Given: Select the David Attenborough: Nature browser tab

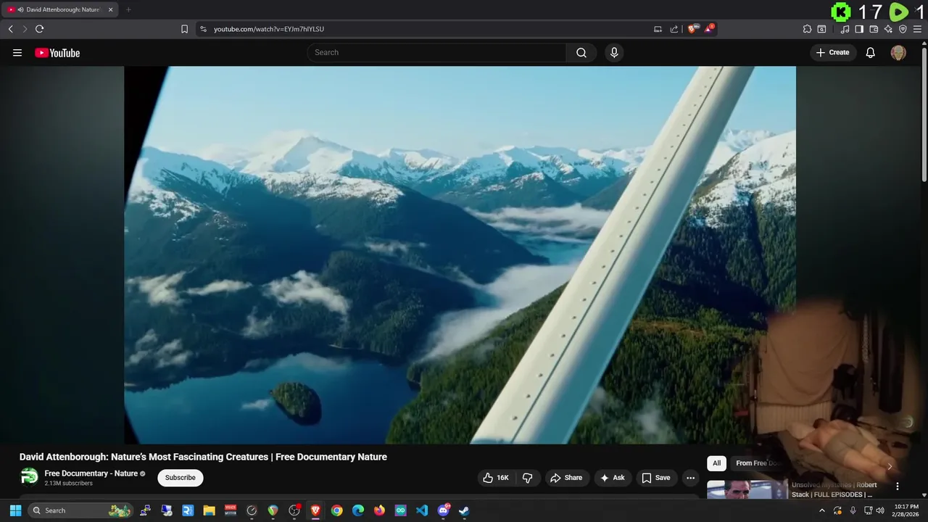Looking at the screenshot, I should pos(60,9).
